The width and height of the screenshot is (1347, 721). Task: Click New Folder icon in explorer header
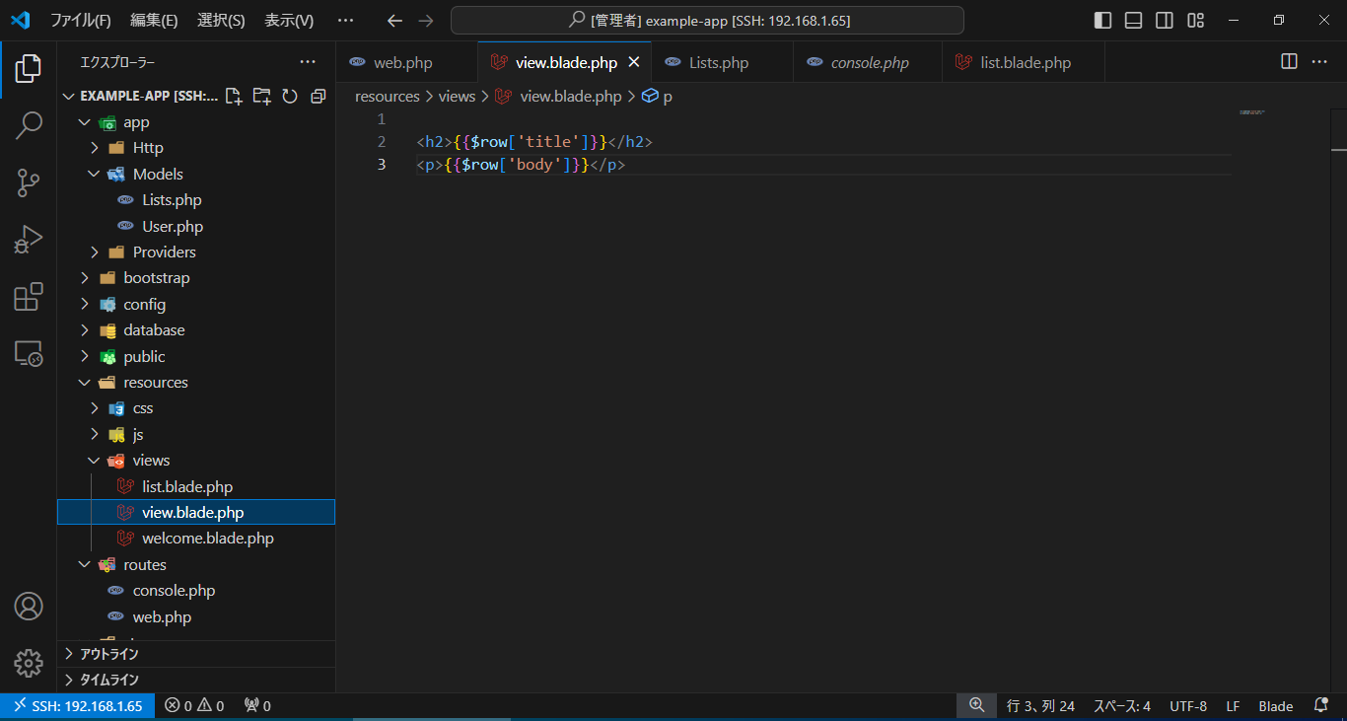(261, 96)
